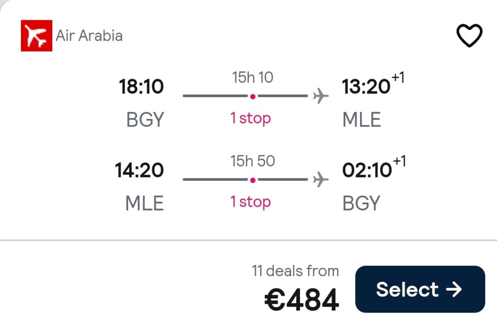Click the return flight plane icon
The height and width of the screenshot is (328, 497).
(x=320, y=180)
